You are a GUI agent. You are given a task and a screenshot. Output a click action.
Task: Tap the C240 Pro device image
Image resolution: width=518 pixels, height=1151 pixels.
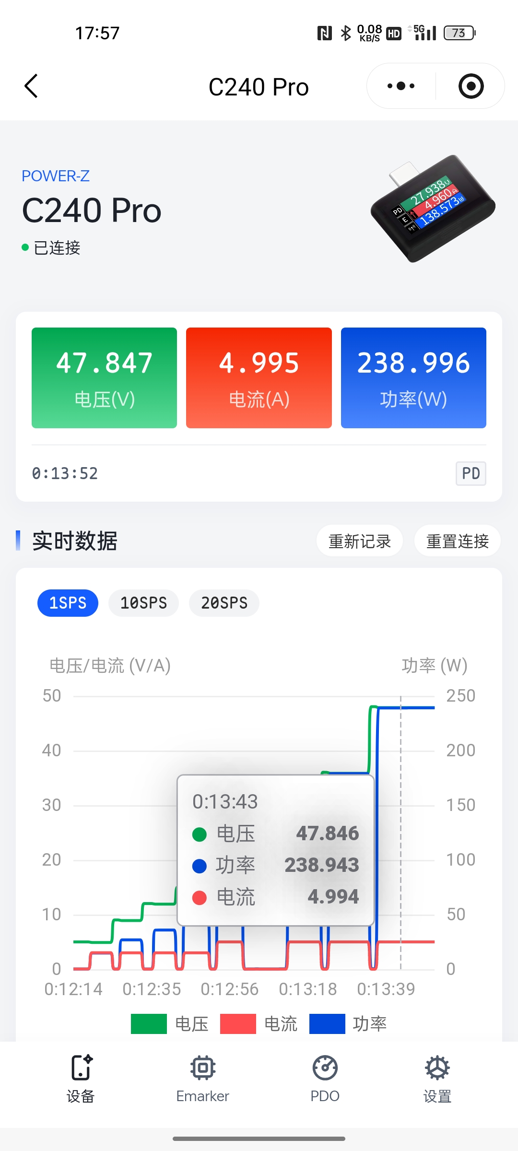[433, 209]
